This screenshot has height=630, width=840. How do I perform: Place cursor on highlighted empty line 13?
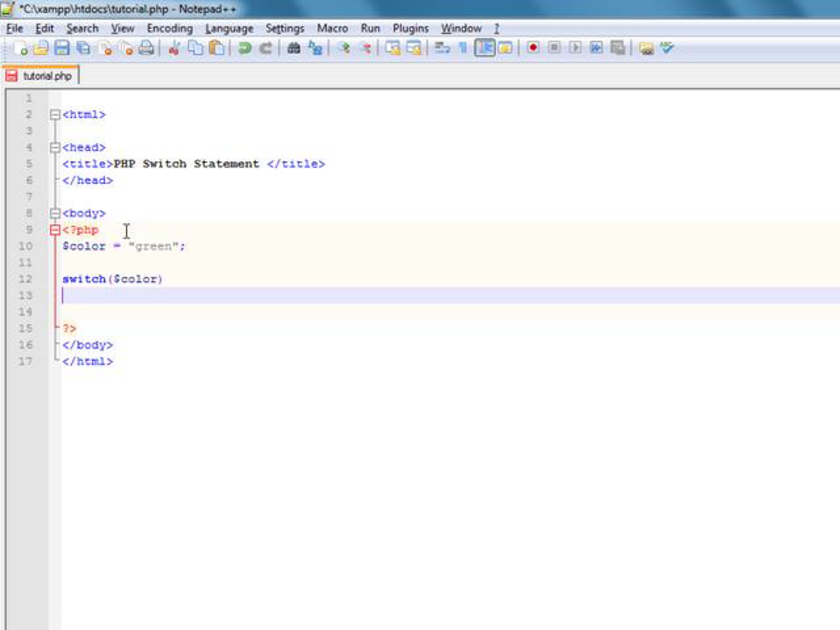pyautogui.click(x=450, y=295)
